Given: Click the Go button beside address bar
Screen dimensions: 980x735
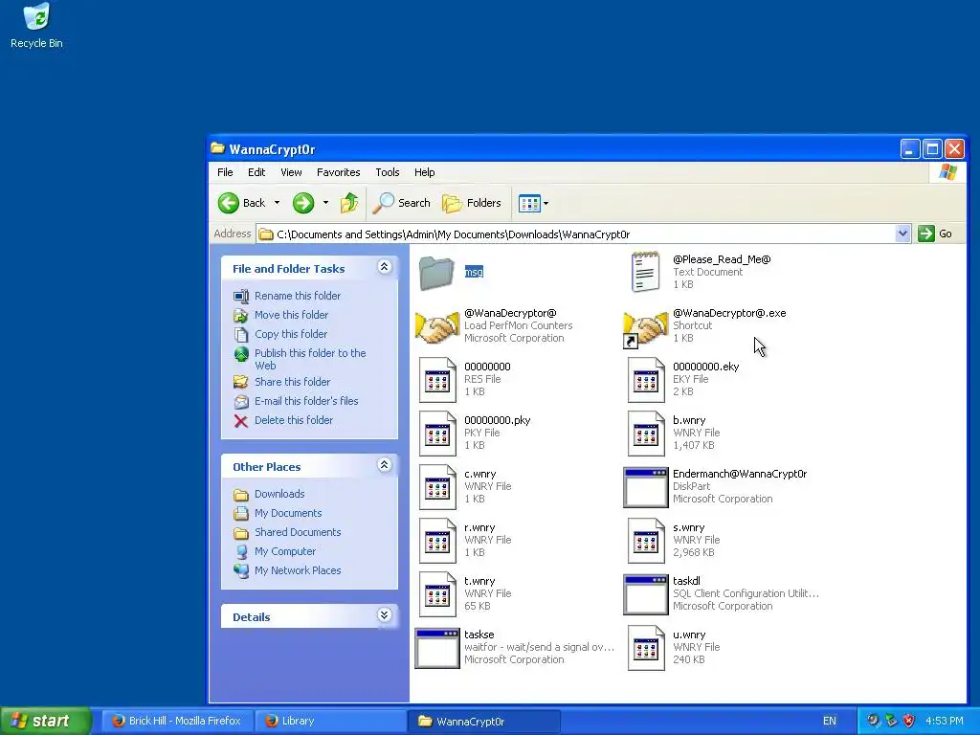Looking at the screenshot, I should coord(935,234).
